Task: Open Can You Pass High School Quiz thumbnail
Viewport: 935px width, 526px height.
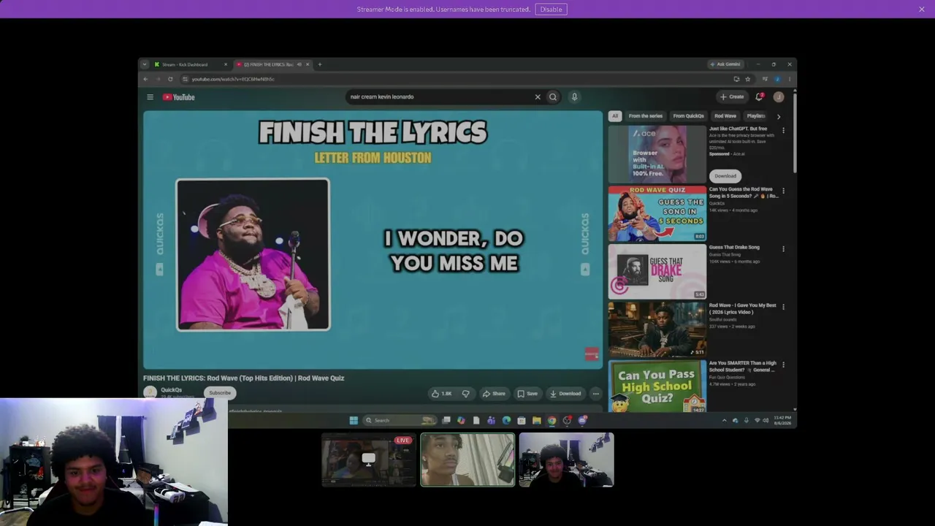Action: [657, 386]
